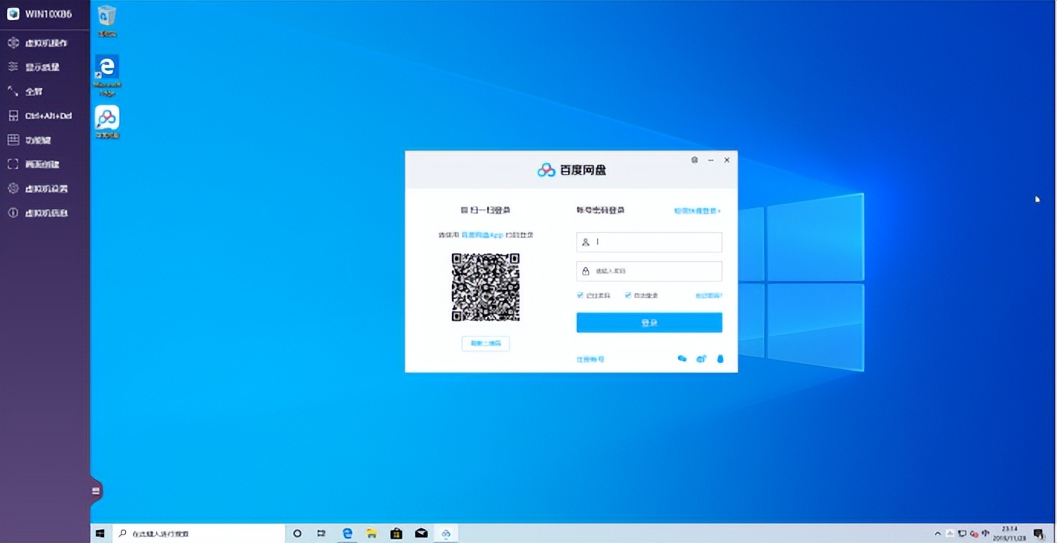Expand hidden tray icons with the chevron

pos(937,534)
